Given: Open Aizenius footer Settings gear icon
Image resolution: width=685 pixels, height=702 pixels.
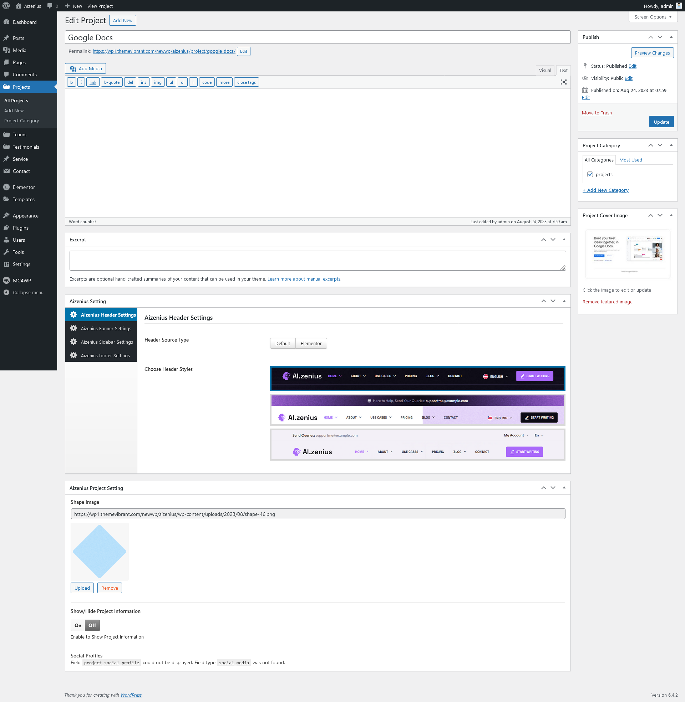Looking at the screenshot, I should point(73,355).
